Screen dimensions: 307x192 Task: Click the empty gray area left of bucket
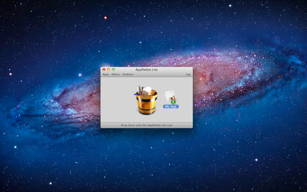117,100
